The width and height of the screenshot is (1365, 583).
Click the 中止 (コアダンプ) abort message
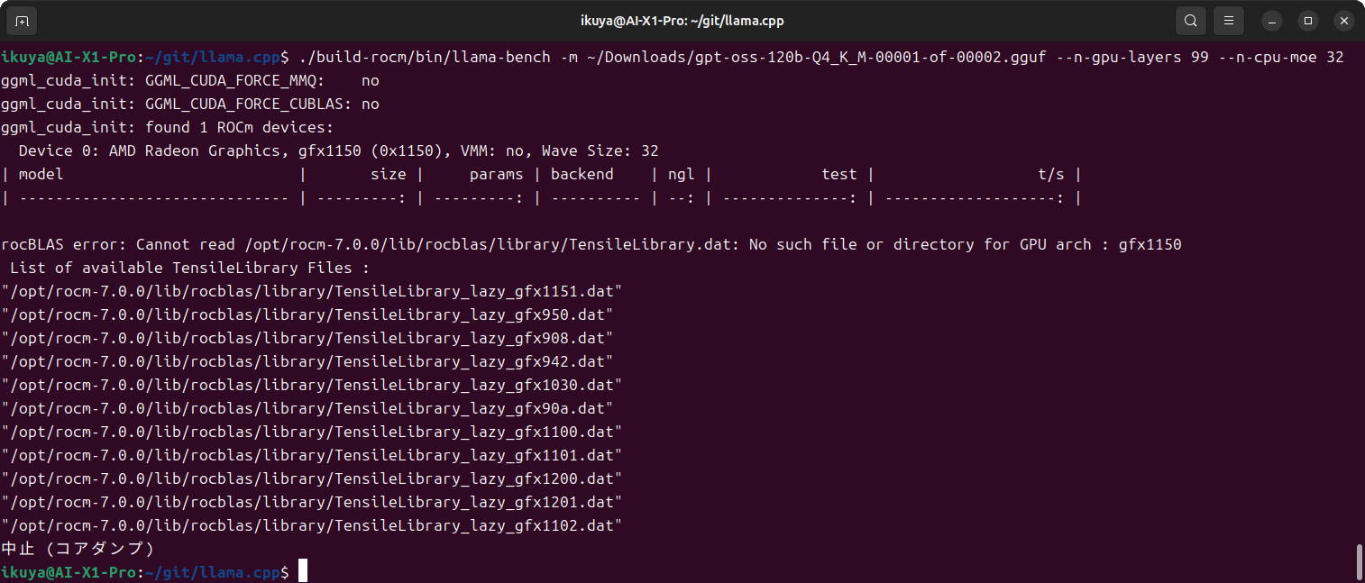coord(77,548)
